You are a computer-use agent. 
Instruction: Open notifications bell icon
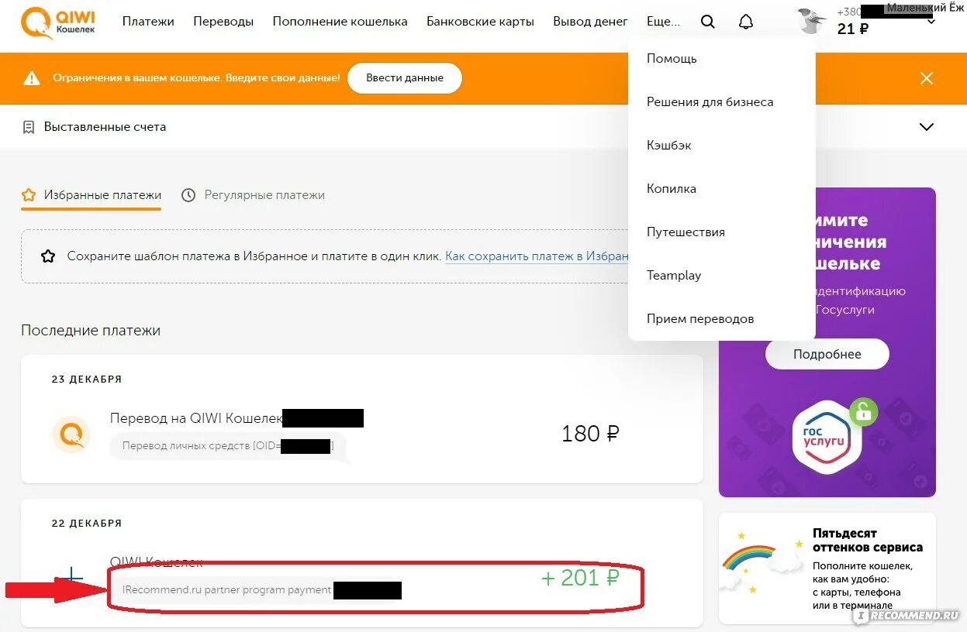(x=746, y=22)
